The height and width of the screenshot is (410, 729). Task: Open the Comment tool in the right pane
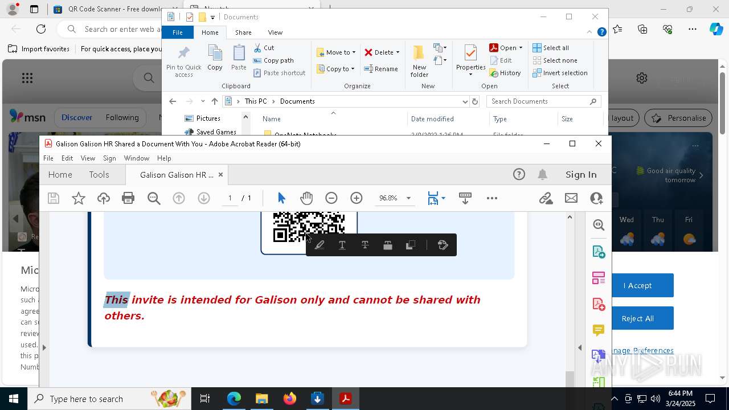coord(598,330)
